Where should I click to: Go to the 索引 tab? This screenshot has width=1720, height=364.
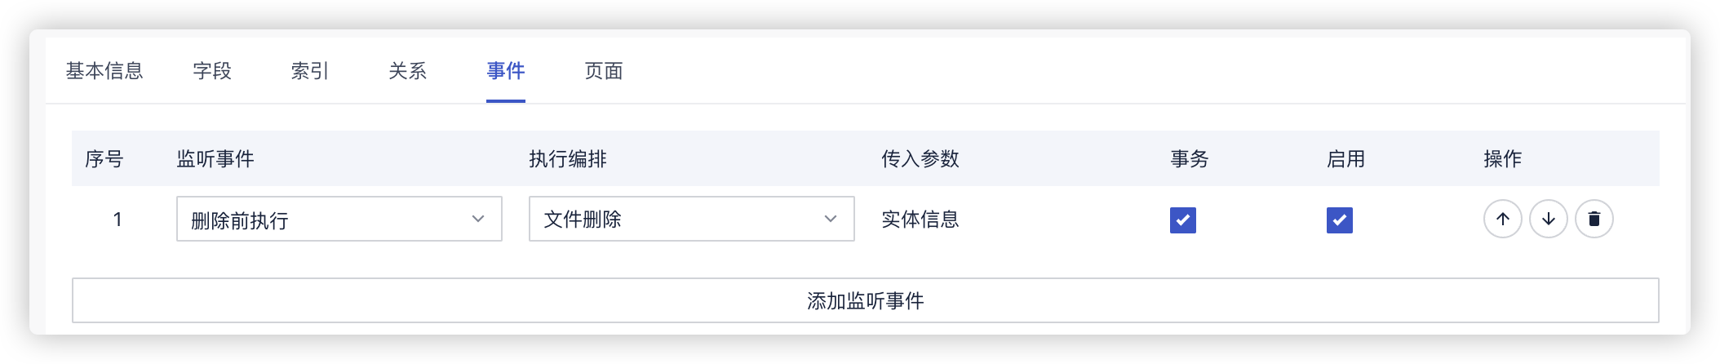pyautogui.click(x=310, y=71)
